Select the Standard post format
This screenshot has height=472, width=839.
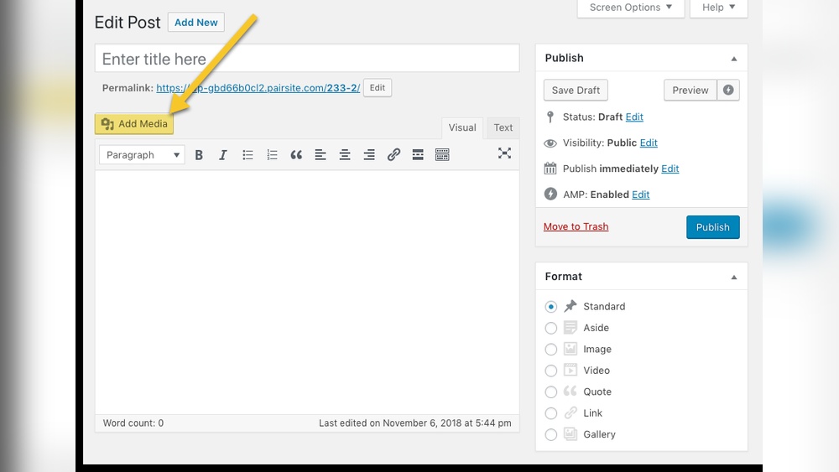[x=550, y=306]
